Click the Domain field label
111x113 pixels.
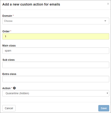pyautogui.click(x=7, y=16)
